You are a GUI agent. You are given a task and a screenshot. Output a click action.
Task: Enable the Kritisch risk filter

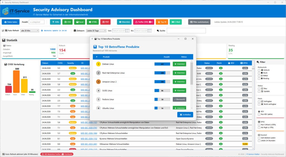pos(259,70)
